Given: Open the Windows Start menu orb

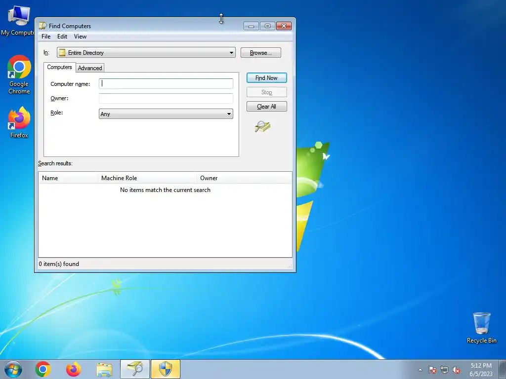Looking at the screenshot, I should 13,369.
